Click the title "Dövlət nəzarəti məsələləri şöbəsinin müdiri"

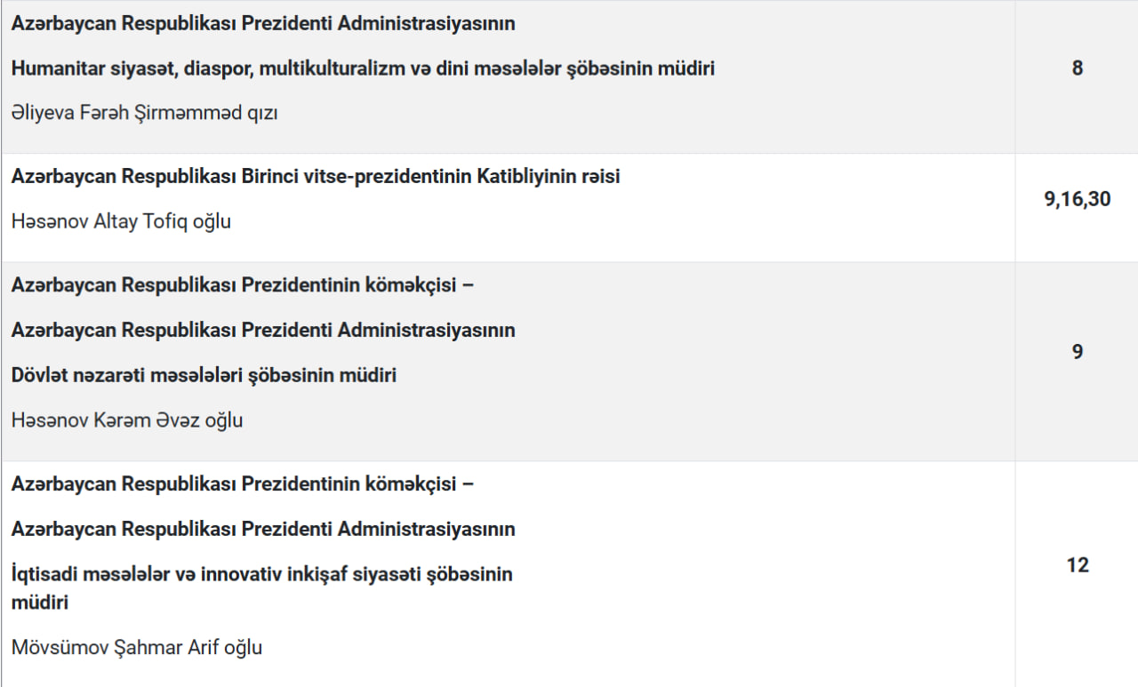(204, 375)
